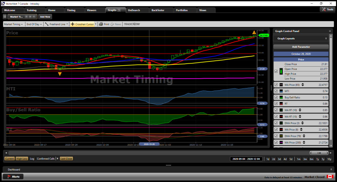The image size is (337, 182).
Task: Click the middle icon on Market Ti... tab
Action: (x=30, y=17)
